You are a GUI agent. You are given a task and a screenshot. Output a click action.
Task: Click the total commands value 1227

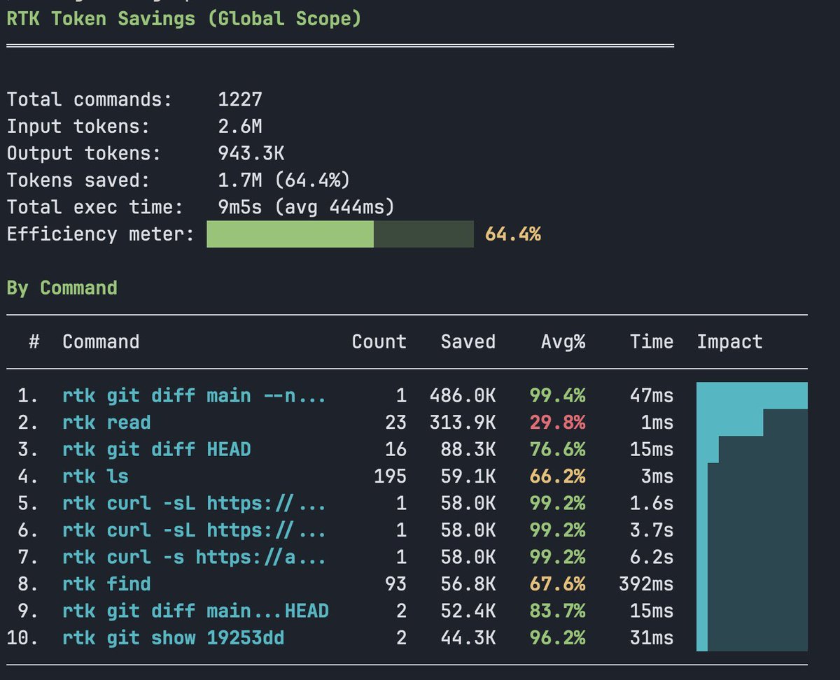pos(240,99)
